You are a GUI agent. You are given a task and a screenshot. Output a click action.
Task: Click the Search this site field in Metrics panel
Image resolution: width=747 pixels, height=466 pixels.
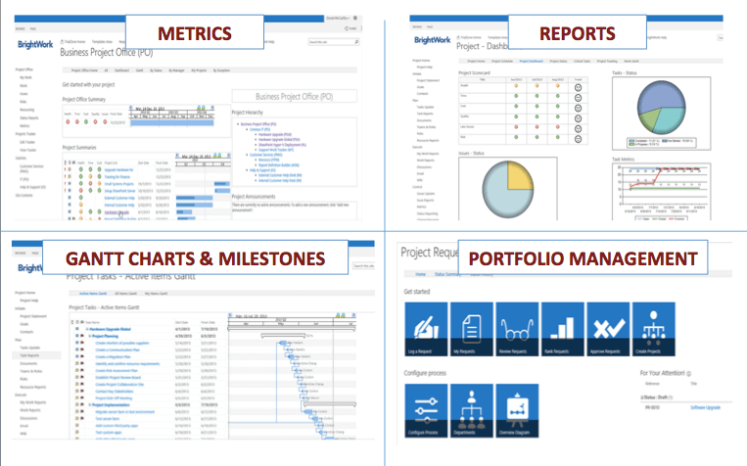pyautogui.click(x=334, y=42)
